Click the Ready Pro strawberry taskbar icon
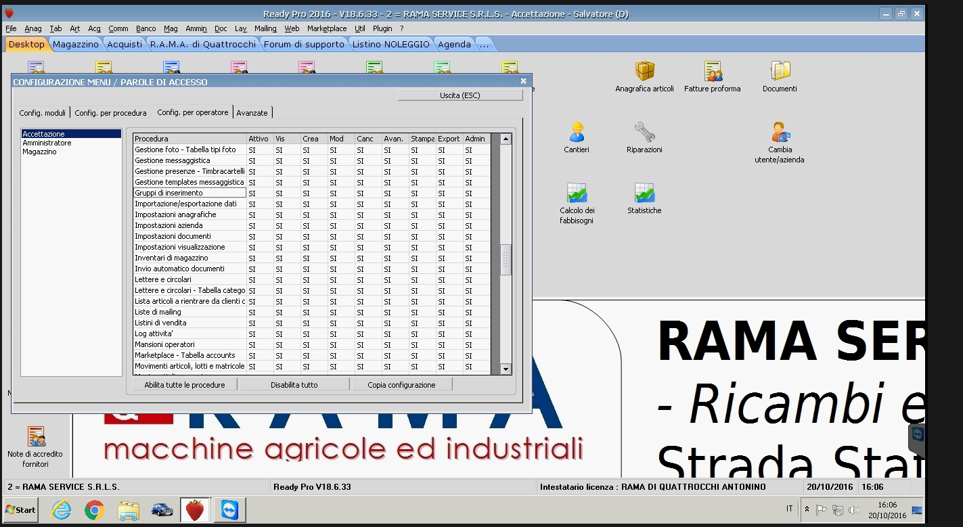Screen dimensions: 963x527 click(195, 509)
